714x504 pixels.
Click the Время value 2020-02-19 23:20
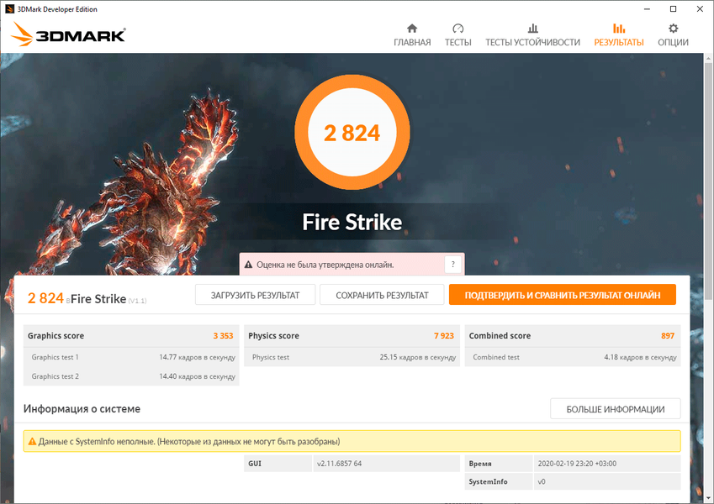tap(577, 464)
